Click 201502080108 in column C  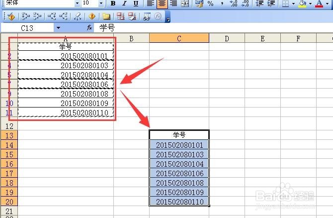click(x=179, y=183)
